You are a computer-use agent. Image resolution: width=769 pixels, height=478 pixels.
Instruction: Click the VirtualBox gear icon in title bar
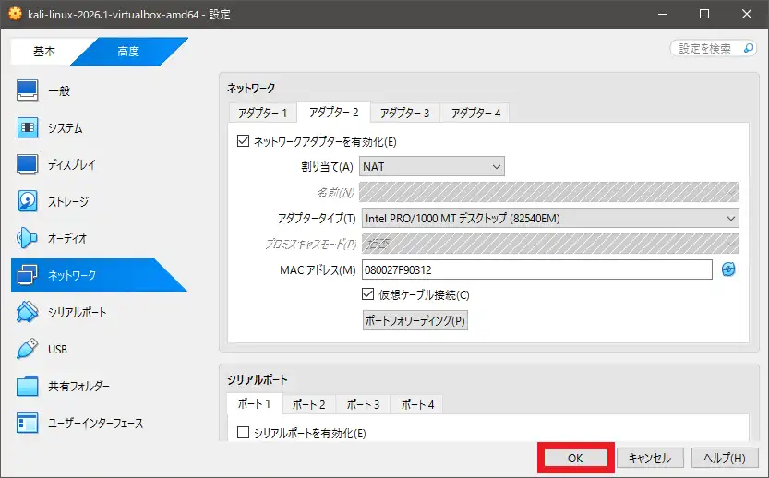tap(15, 14)
